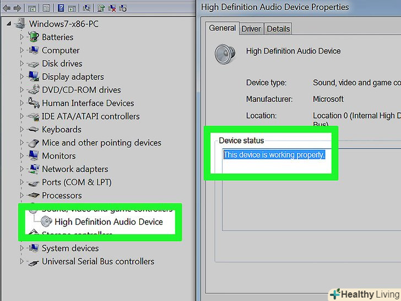401x301 pixels.
Task: Click the Processors chip icon
Action: pos(34,195)
